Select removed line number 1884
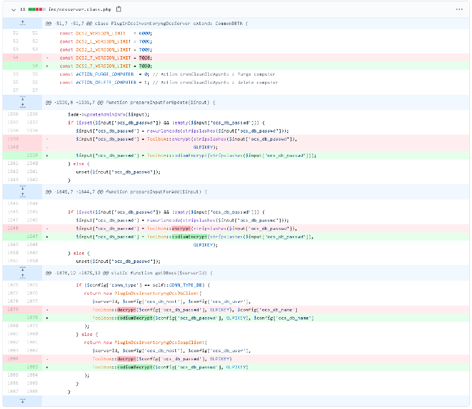This screenshot has height=409, width=472. [x=13, y=358]
